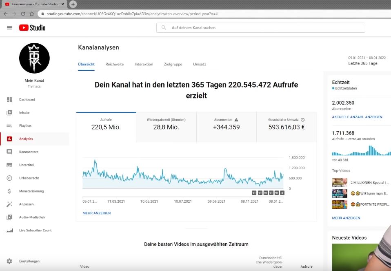The height and width of the screenshot is (271, 391).
Task: Switch to the Zielgruppe tab
Action: (173, 64)
